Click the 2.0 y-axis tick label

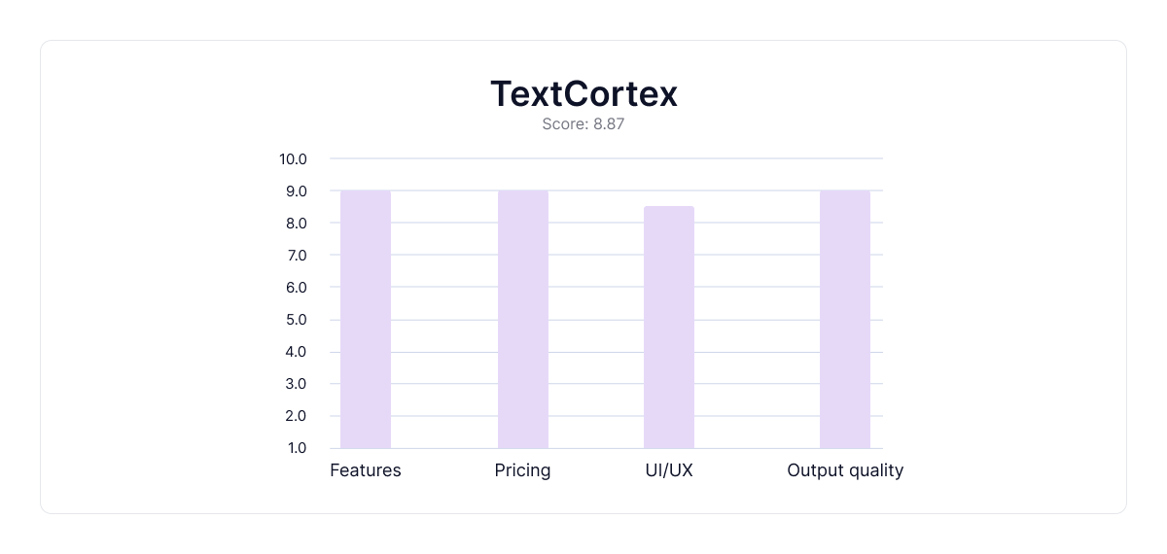point(297,416)
